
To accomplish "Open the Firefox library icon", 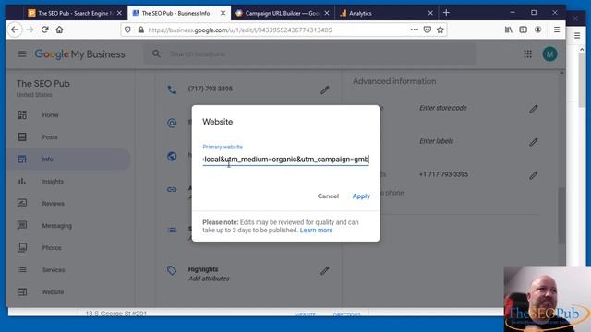I will (x=509, y=30).
